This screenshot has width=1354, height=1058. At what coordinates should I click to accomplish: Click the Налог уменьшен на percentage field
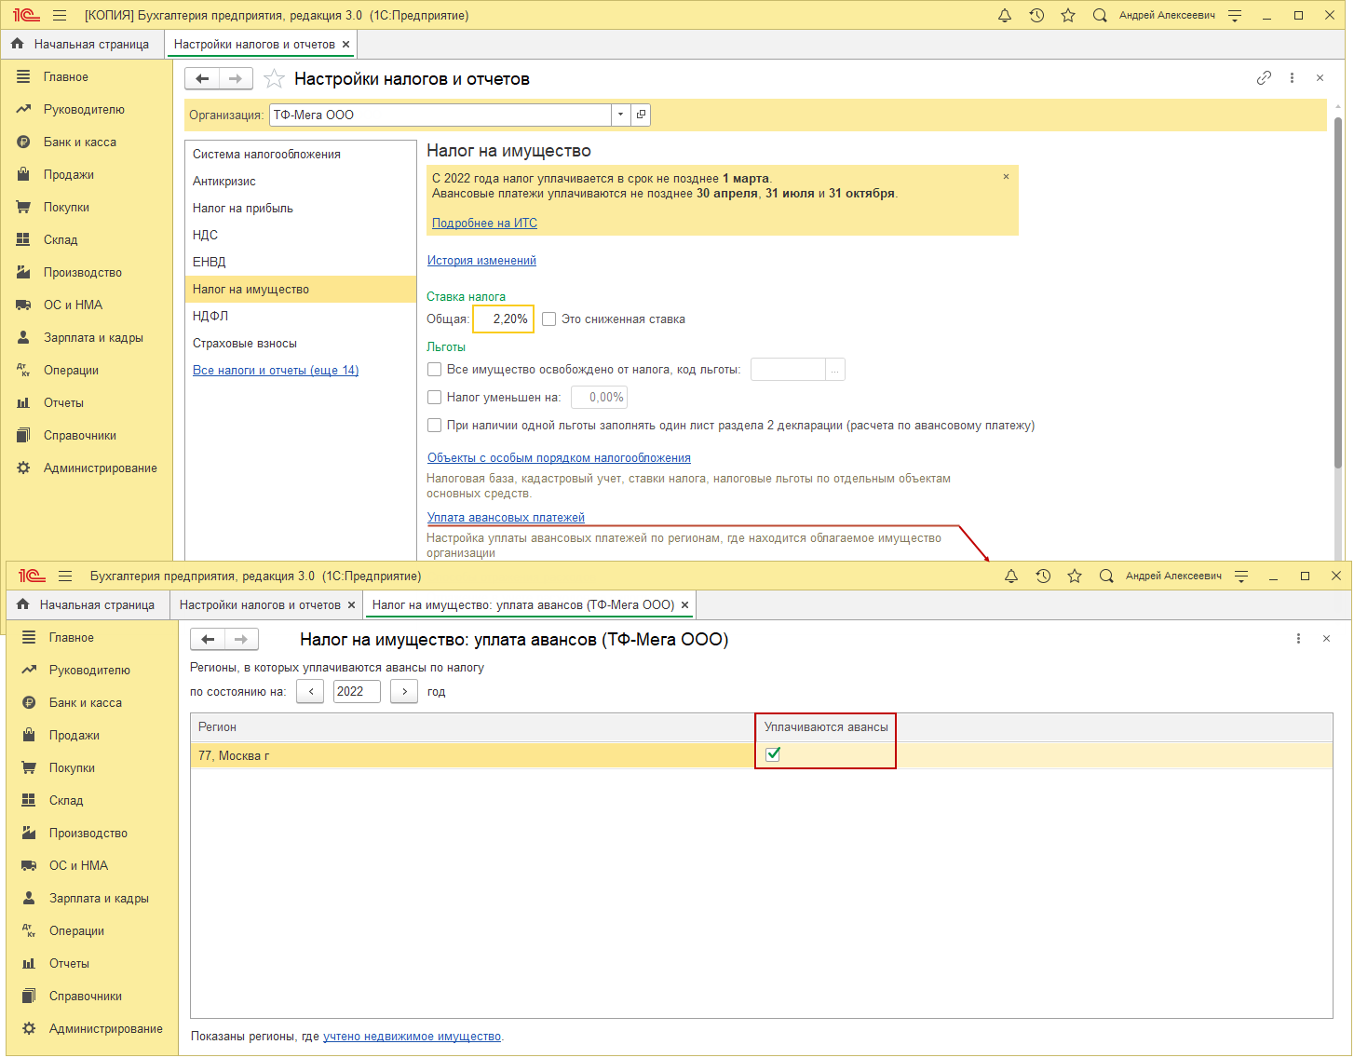click(x=599, y=398)
